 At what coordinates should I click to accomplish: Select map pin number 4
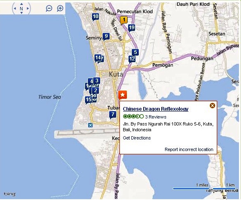click(x=91, y=81)
